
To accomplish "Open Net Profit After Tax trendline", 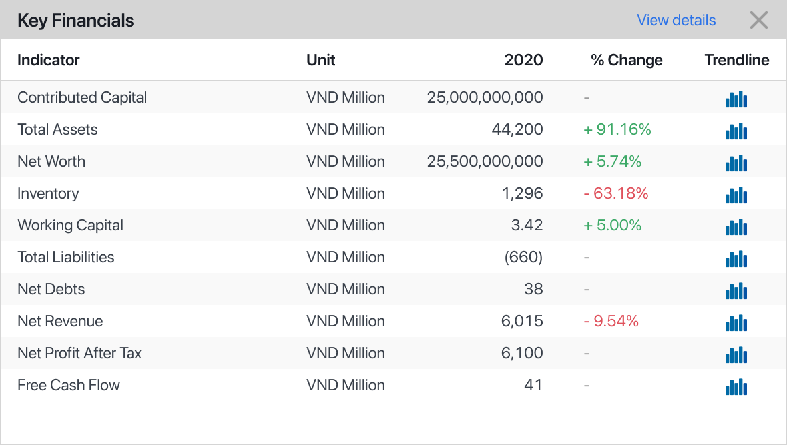I will 736,354.
